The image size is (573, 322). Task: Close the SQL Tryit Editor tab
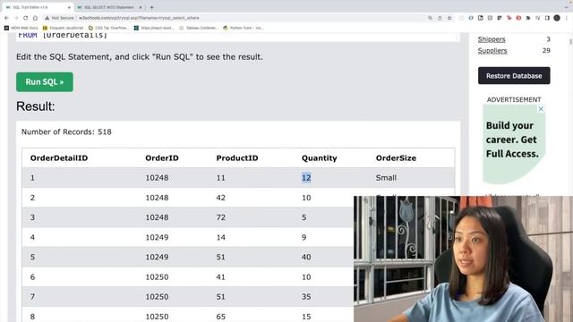(69, 7)
